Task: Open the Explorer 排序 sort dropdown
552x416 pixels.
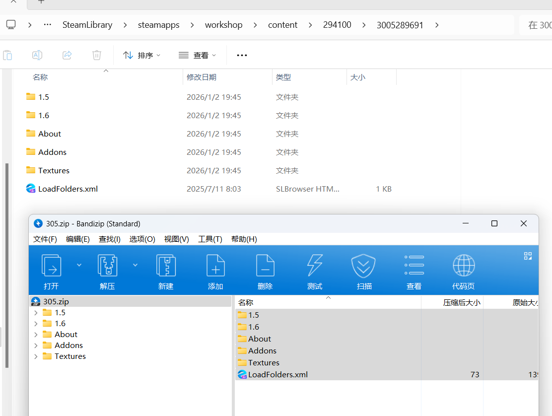Action: click(x=142, y=55)
